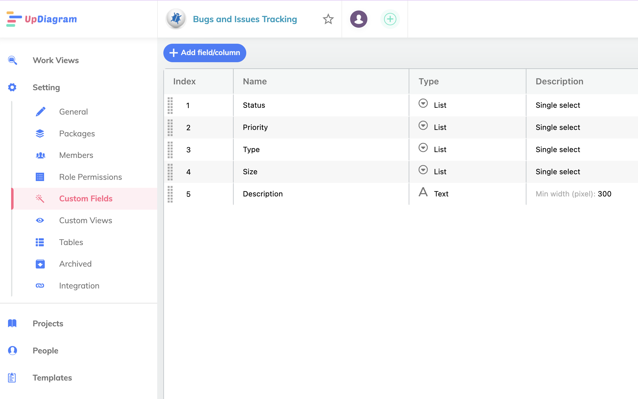638x399 pixels.
Task: Click the List type icon in Status row
Action: click(423, 103)
